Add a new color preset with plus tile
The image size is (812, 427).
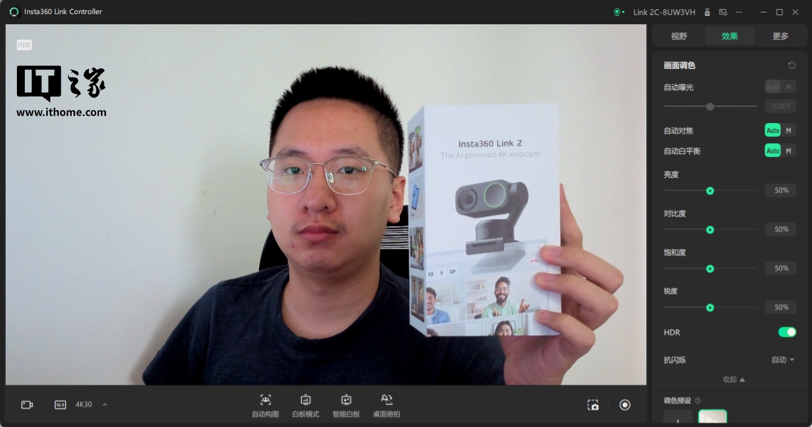coord(678,417)
